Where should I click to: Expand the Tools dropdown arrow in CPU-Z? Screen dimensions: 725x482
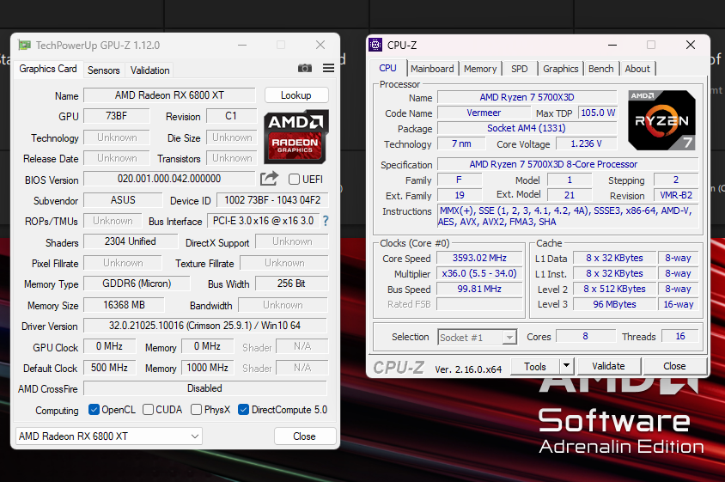point(566,366)
